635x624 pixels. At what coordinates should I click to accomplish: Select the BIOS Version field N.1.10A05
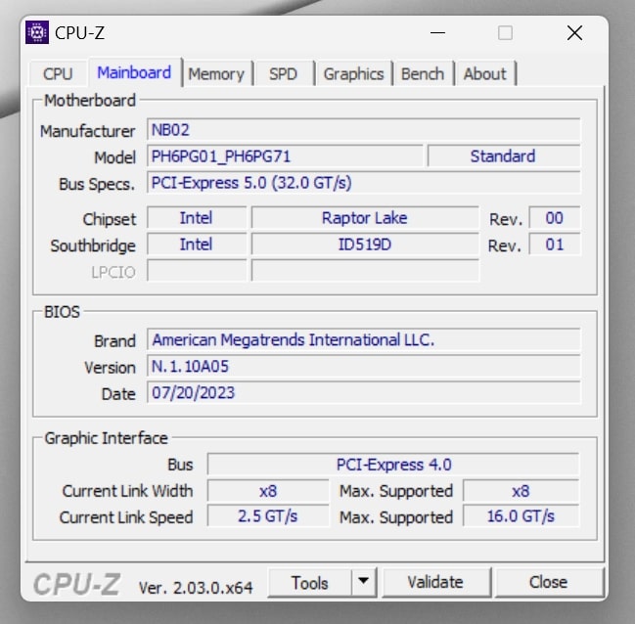coord(363,367)
